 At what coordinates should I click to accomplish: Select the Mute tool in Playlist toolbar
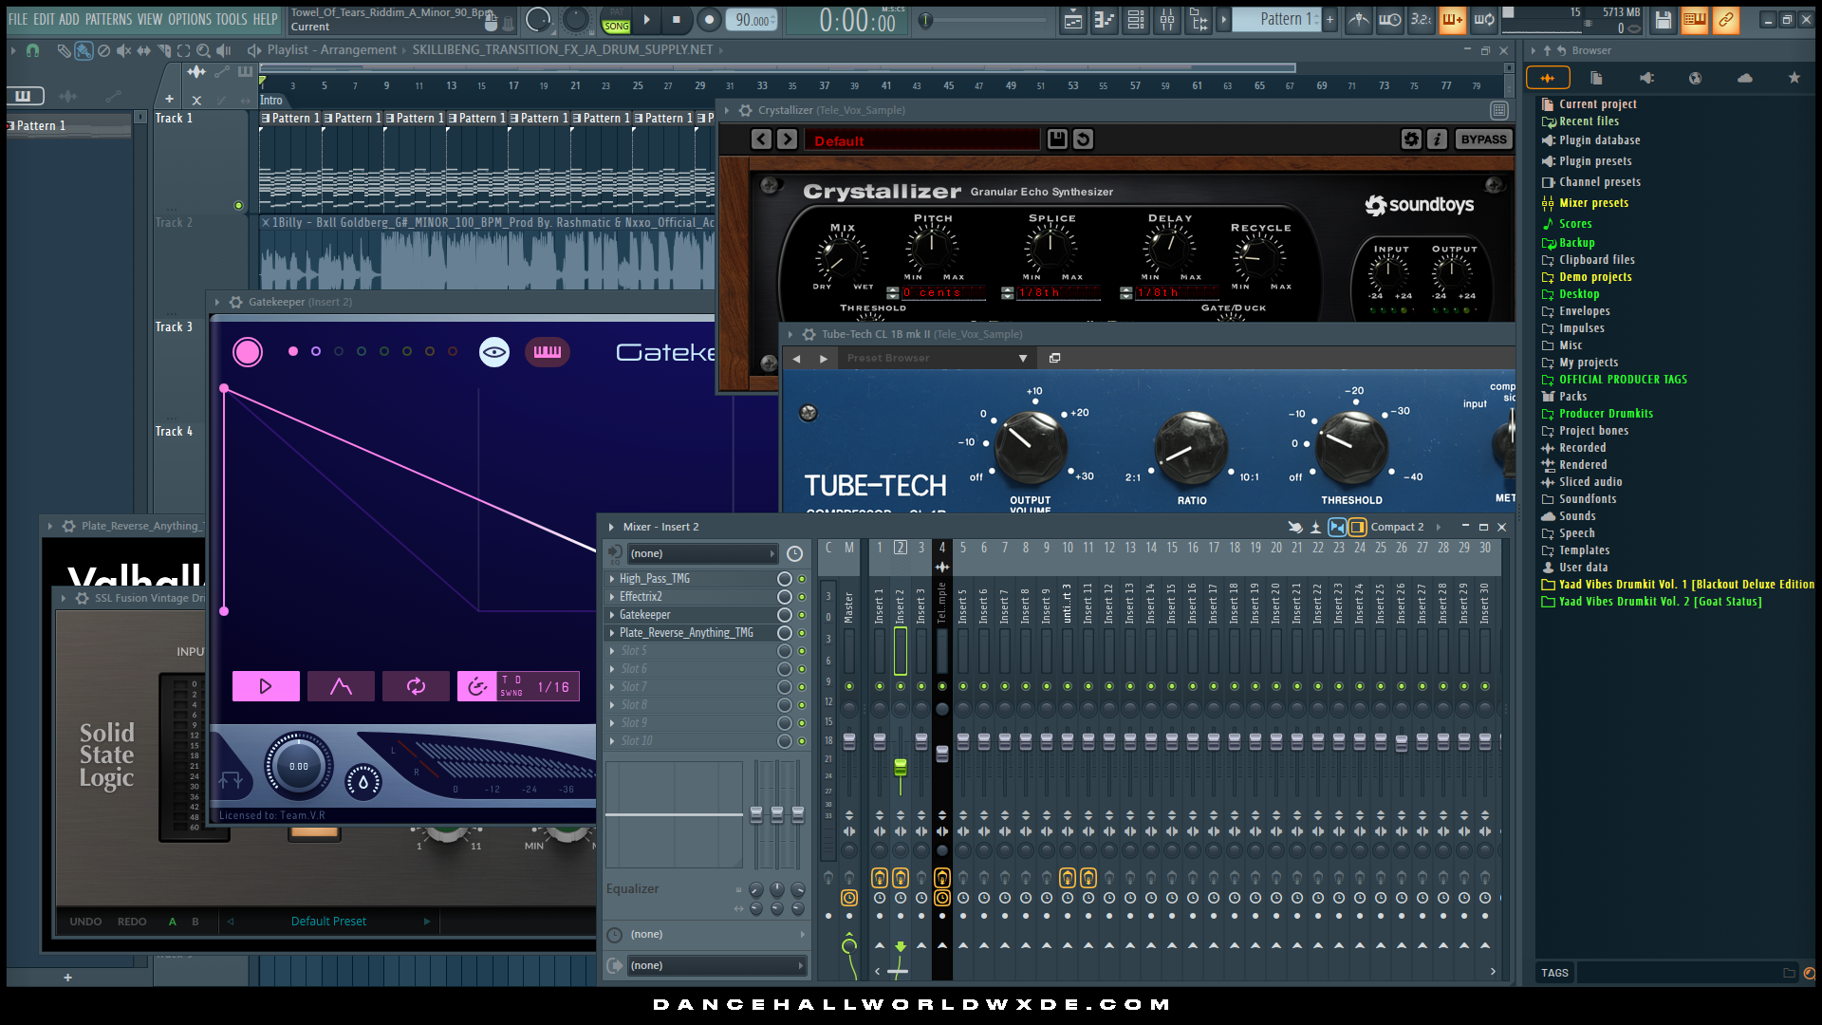(123, 51)
